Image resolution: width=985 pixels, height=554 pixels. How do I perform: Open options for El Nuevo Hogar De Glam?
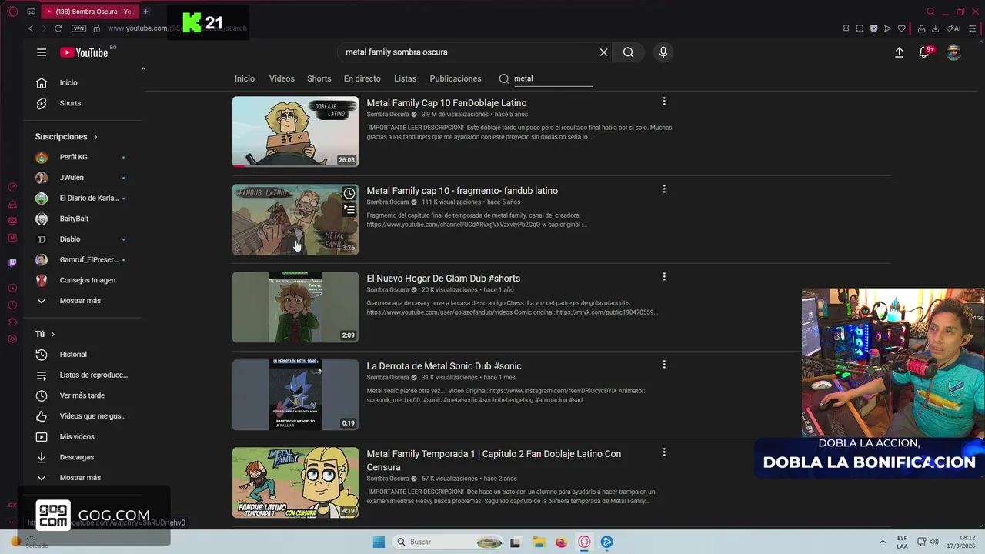664,277
